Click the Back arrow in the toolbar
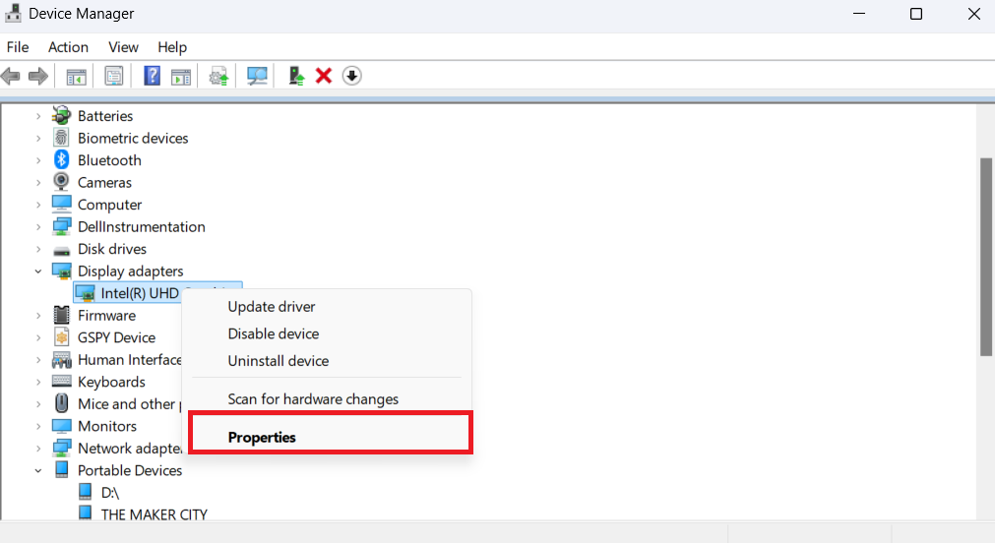995x543 pixels. (x=11, y=76)
